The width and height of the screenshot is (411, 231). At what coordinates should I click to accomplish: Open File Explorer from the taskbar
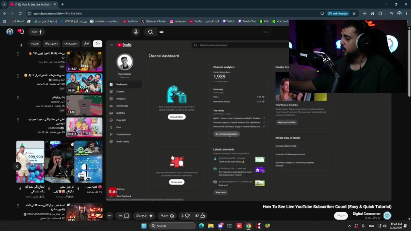click(211, 226)
